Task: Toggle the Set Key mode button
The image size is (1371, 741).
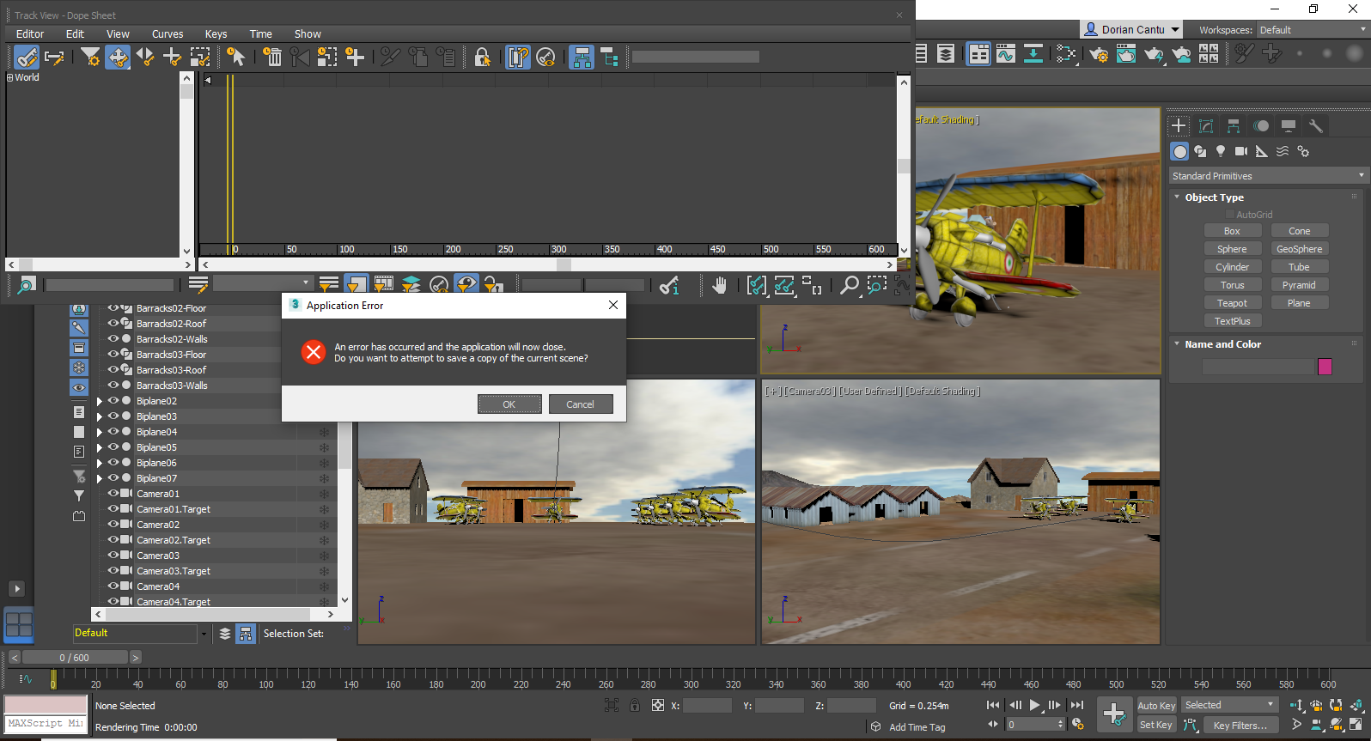Action: coord(1156,725)
